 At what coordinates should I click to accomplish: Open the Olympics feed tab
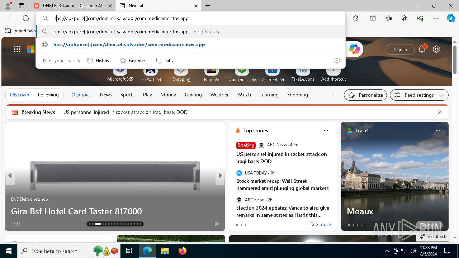pyautogui.click(x=81, y=95)
